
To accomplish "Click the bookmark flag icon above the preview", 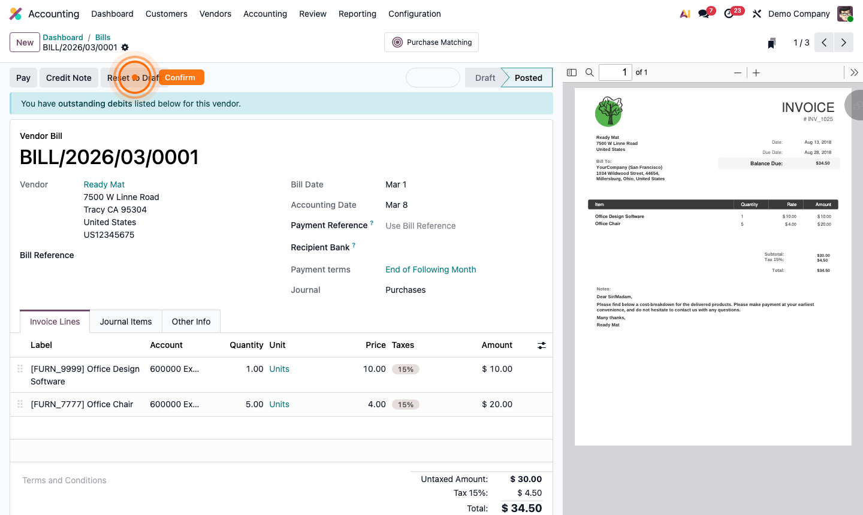I will (x=771, y=43).
